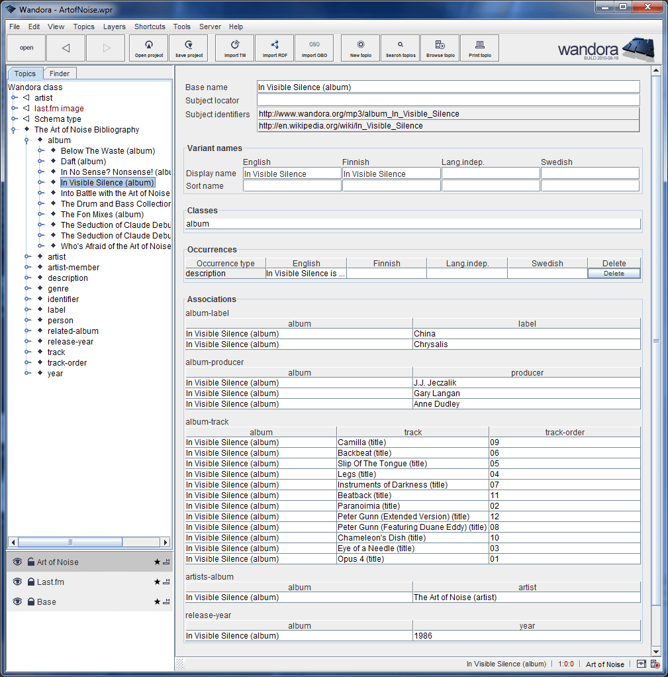Screen dimensions: 668x677
Task: Open Search topics from the toolbar
Action: tap(400, 48)
